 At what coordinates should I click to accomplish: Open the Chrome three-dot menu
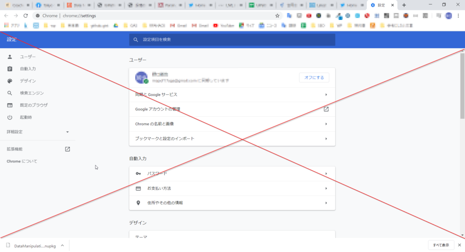(458, 16)
